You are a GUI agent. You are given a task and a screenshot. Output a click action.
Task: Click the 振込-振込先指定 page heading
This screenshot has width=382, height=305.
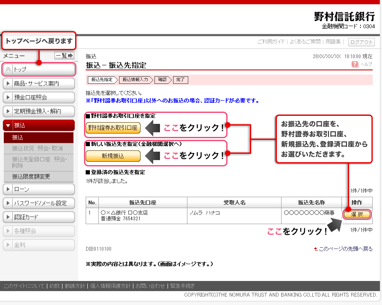coord(116,65)
